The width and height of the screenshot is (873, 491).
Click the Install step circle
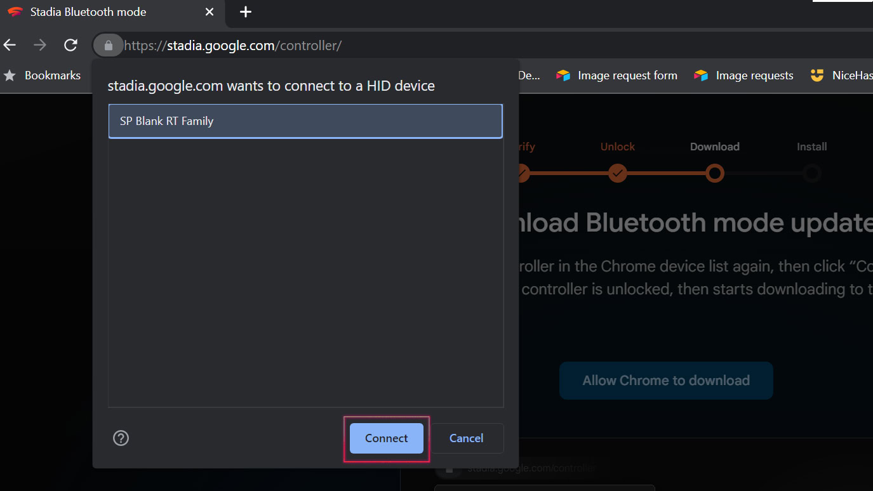(x=811, y=173)
